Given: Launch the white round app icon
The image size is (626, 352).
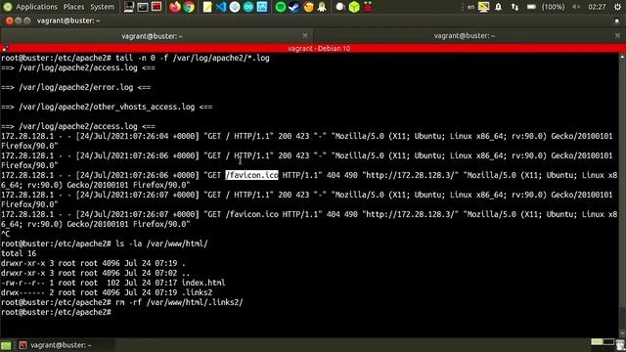Looking at the screenshot, I should pos(235,7).
